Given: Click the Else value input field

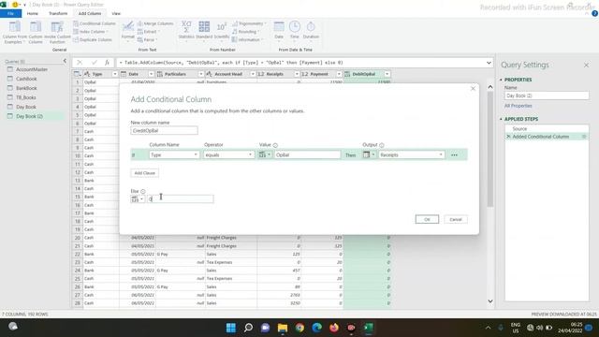Looking at the screenshot, I should (x=181, y=199).
